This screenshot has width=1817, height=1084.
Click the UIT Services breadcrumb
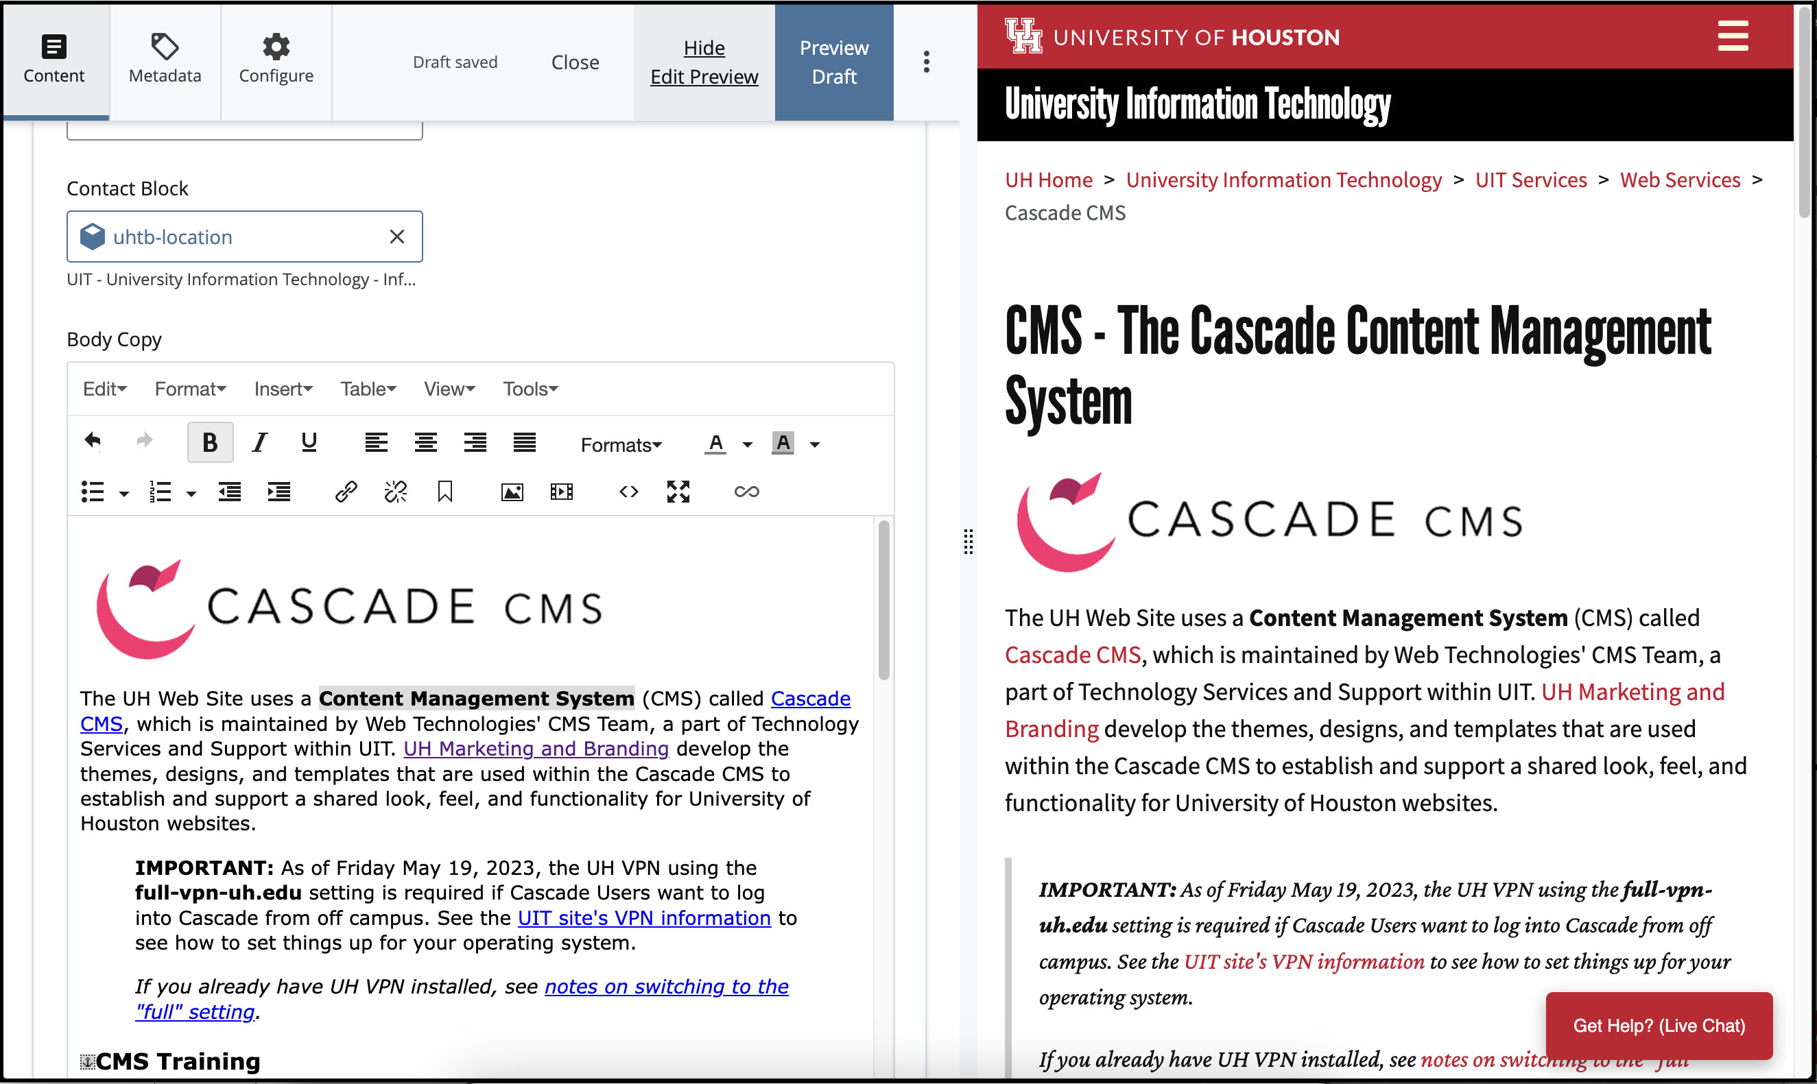[1530, 180]
